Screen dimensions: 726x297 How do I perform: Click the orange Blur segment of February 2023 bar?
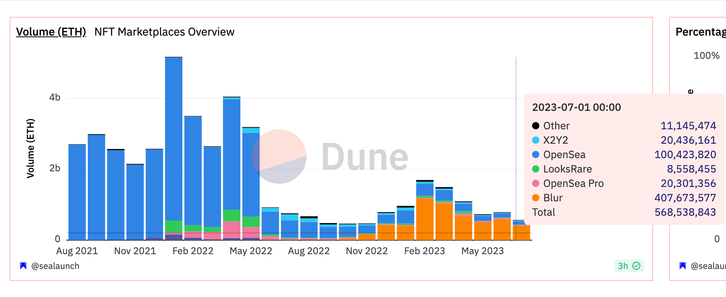[x=425, y=219]
